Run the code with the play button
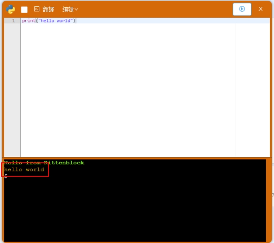 pos(242,9)
